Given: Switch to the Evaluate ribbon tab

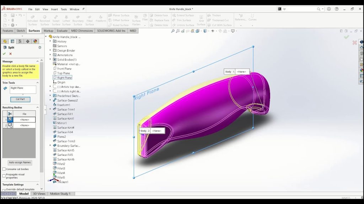Looking at the screenshot, I should tap(62, 31).
